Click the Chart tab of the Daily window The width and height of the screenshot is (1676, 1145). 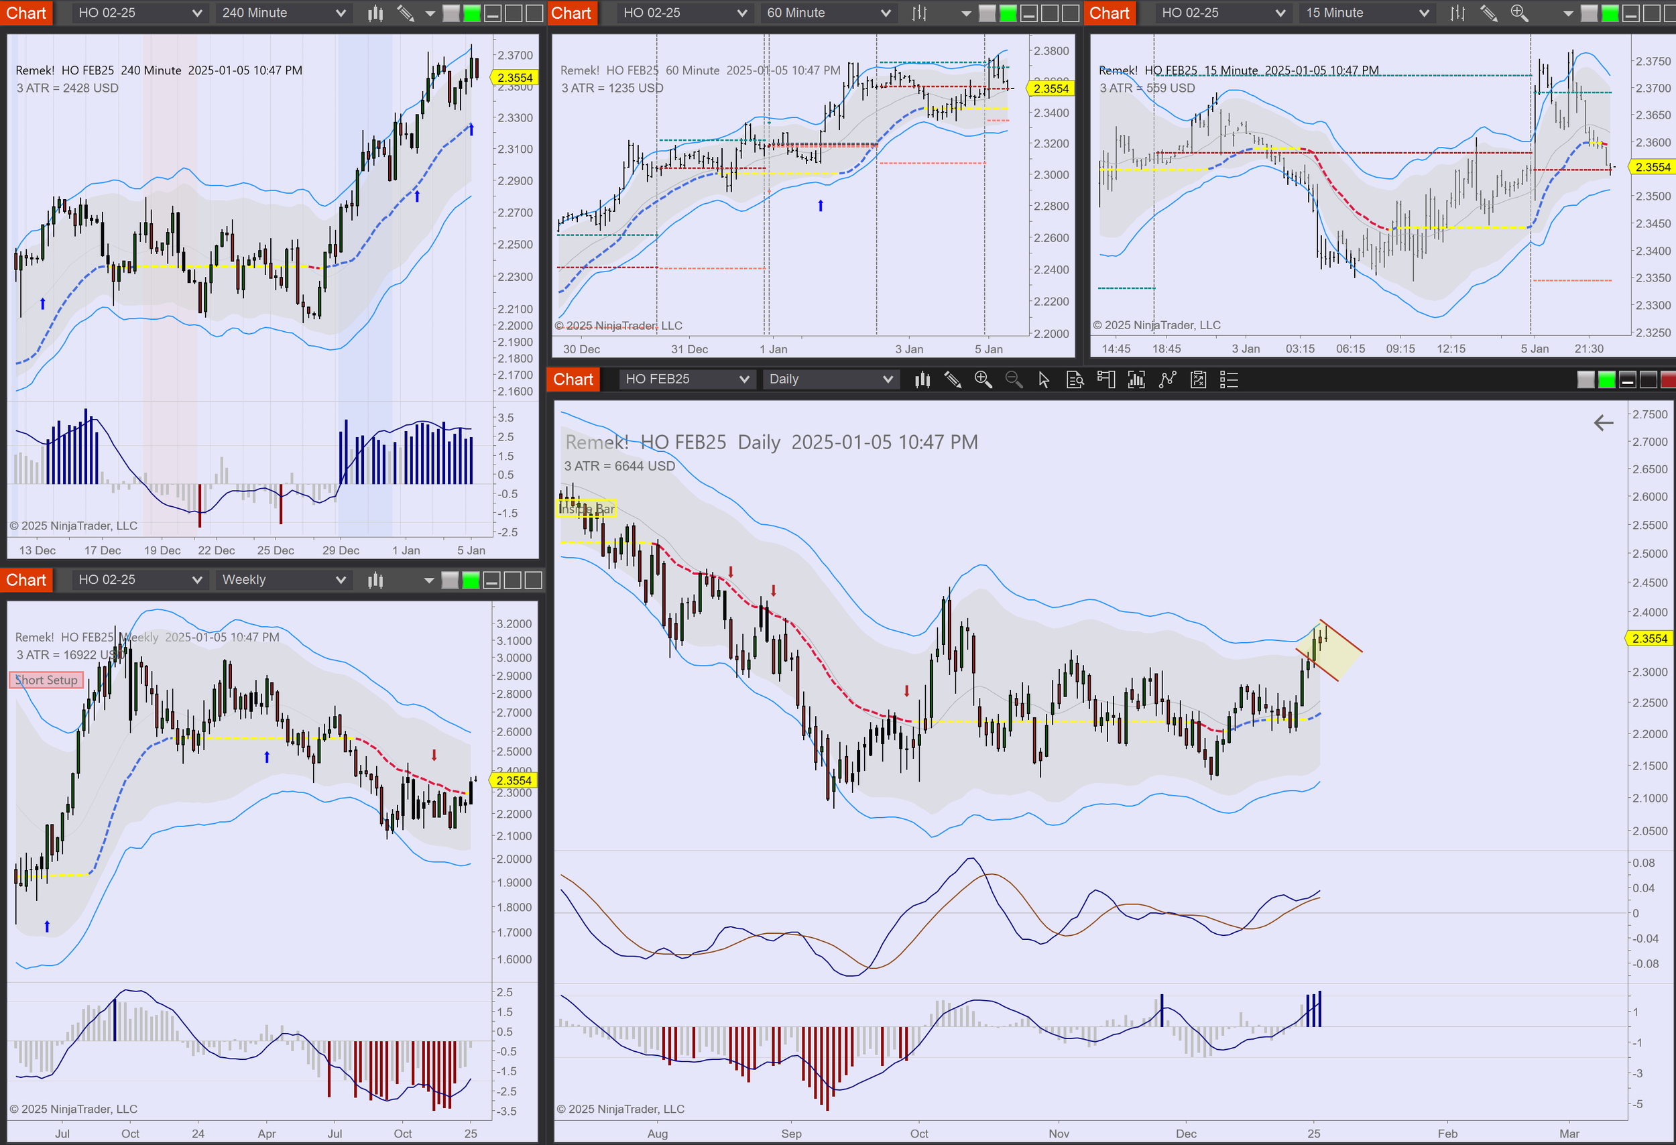tap(573, 379)
